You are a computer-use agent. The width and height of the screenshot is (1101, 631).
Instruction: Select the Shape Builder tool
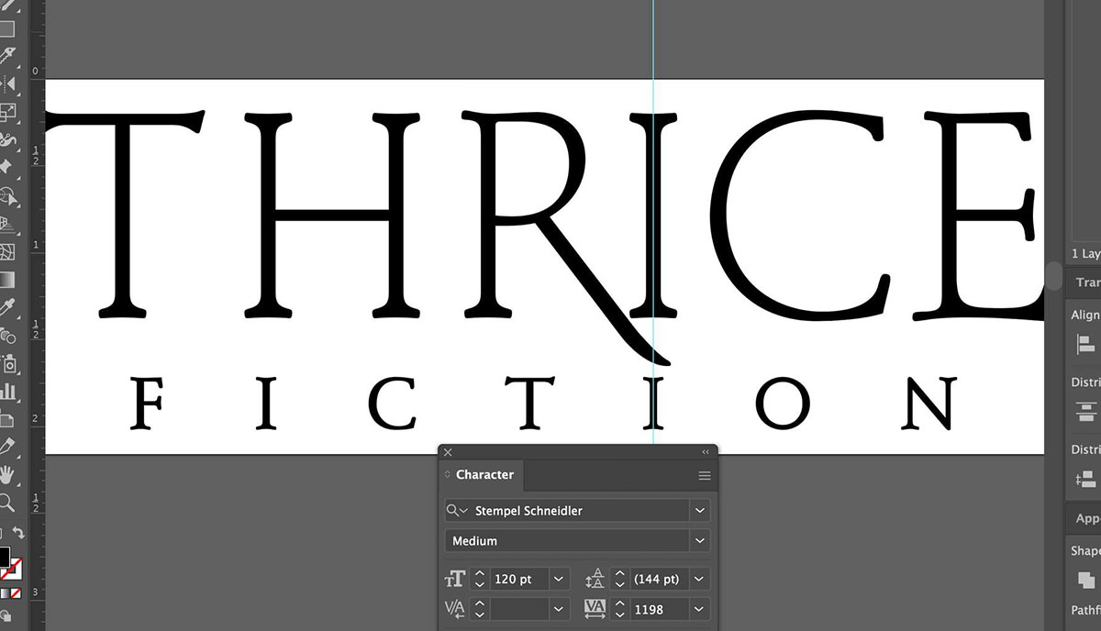[8, 195]
